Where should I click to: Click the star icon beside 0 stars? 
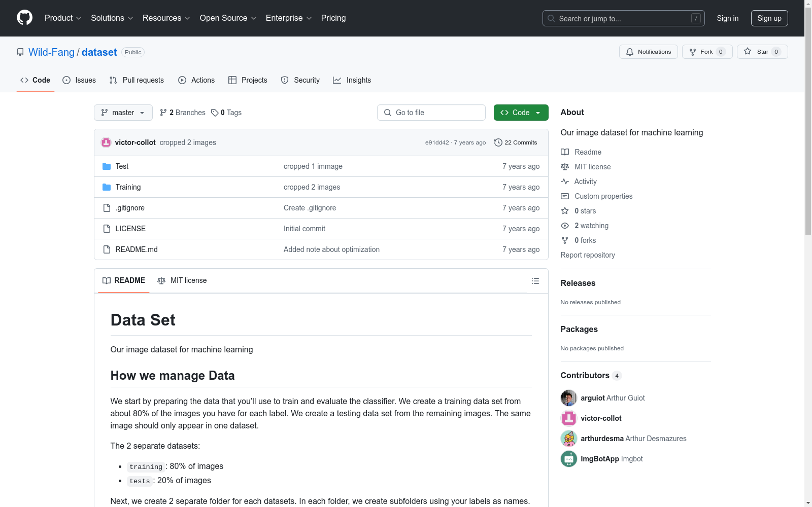click(x=565, y=211)
